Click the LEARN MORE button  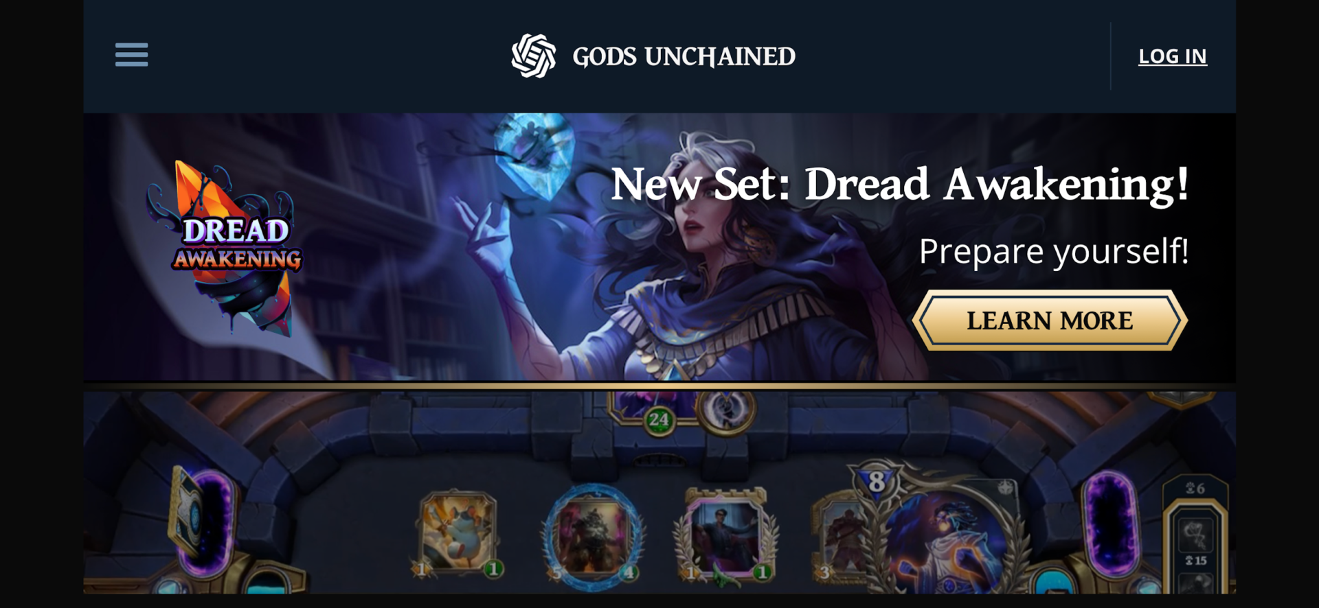click(1050, 320)
